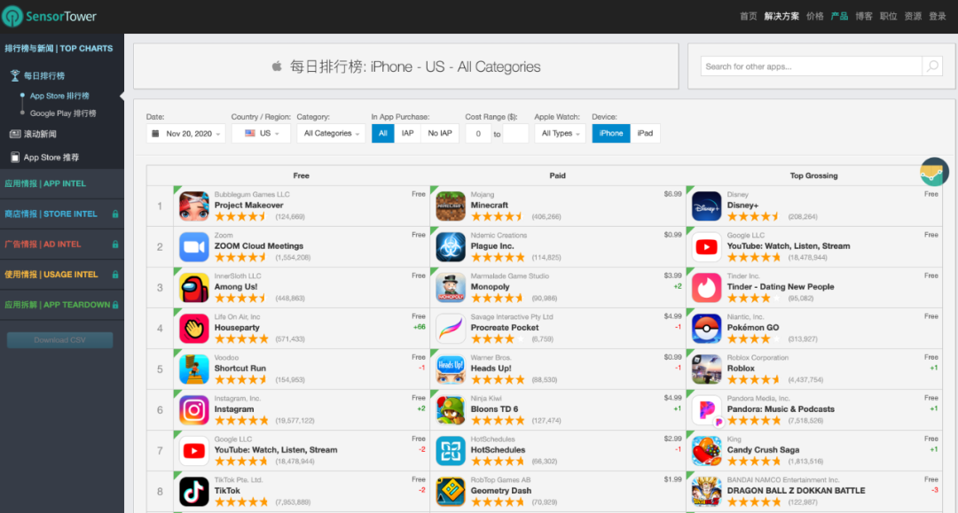Open the Pokémon GO app icon

click(x=706, y=329)
